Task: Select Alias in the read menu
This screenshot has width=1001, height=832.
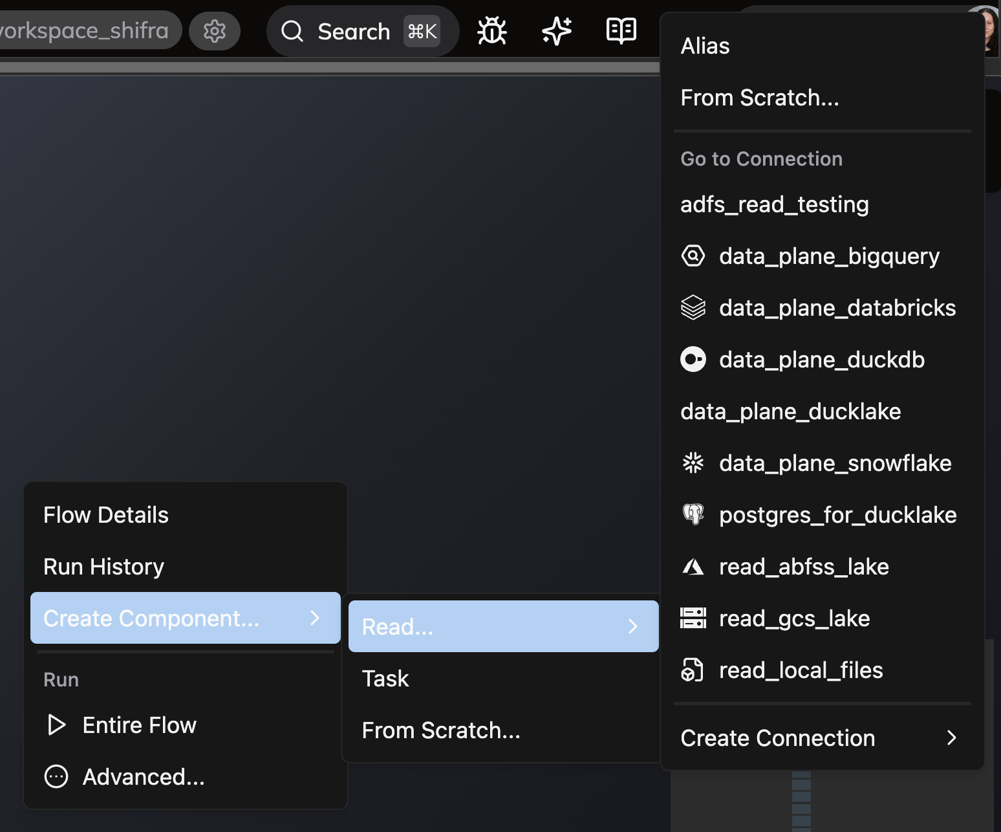Action: 822,46
